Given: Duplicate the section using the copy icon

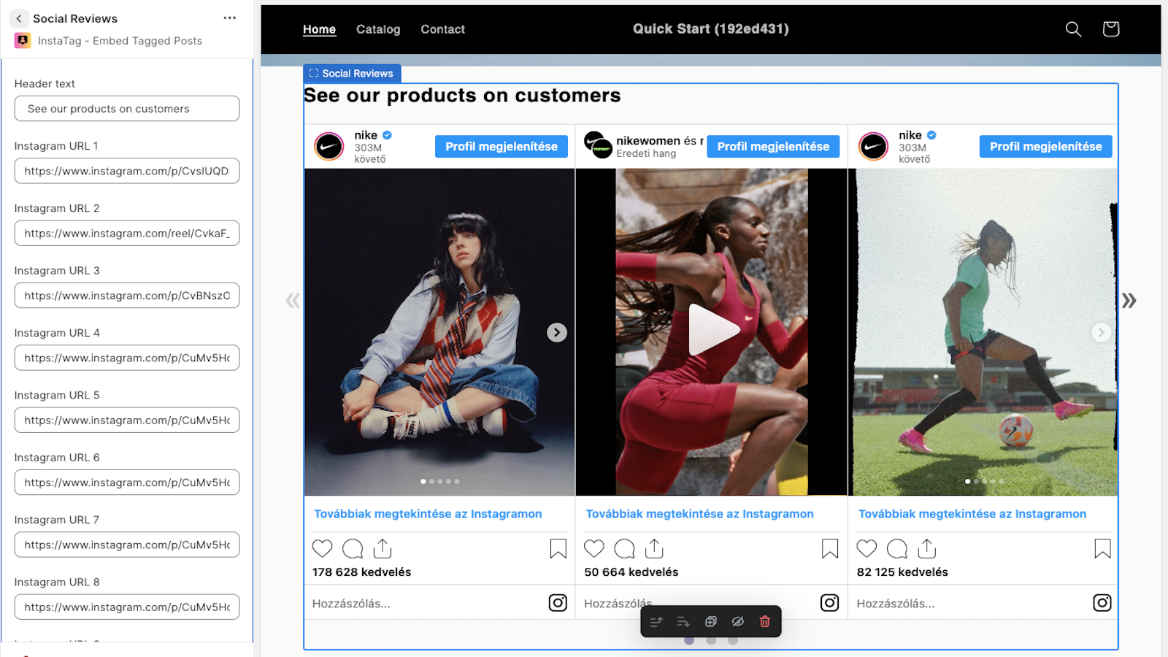Looking at the screenshot, I should [710, 621].
